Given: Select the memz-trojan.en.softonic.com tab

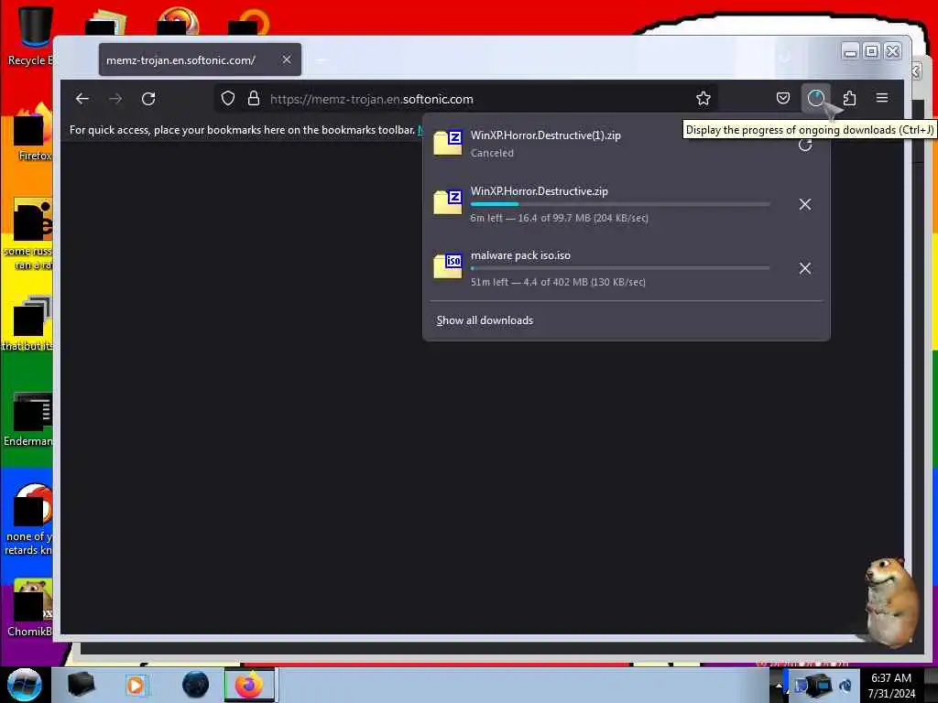Looking at the screenshot, I should 200,59.
